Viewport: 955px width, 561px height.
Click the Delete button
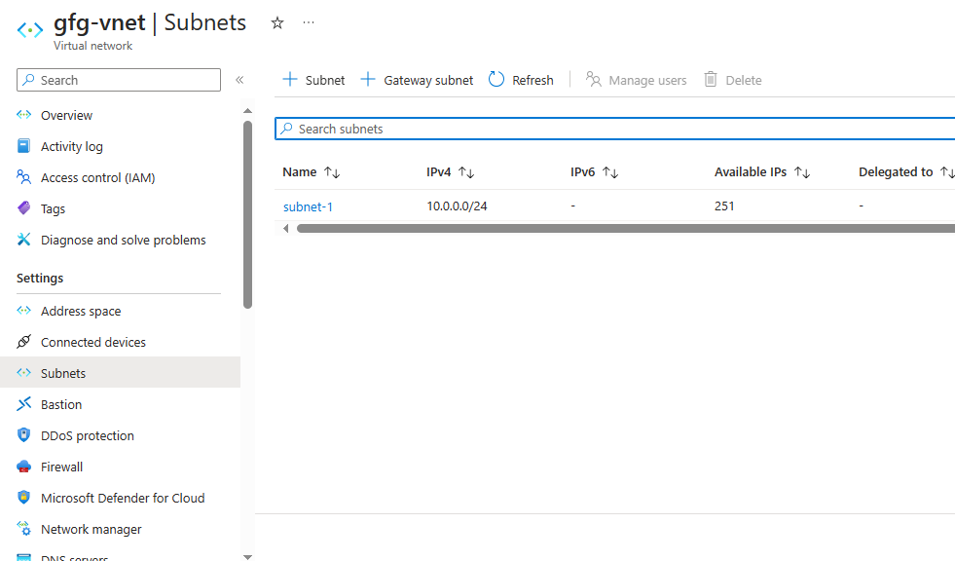[733, 80]
